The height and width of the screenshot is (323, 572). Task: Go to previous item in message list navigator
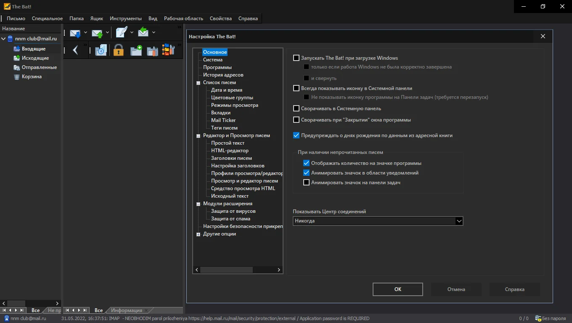(73, 310)
